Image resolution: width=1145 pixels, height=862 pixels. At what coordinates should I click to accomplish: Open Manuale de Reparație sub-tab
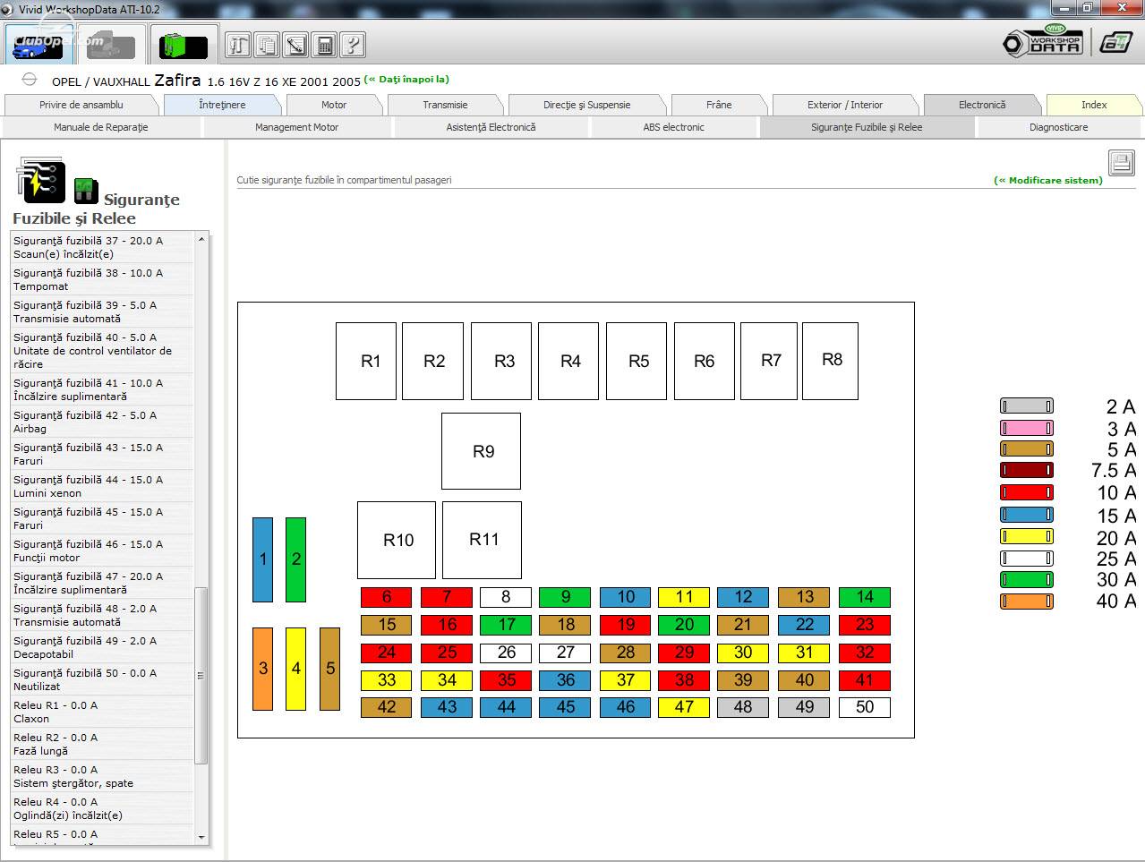pyautogui.click(x=101, y=127)
